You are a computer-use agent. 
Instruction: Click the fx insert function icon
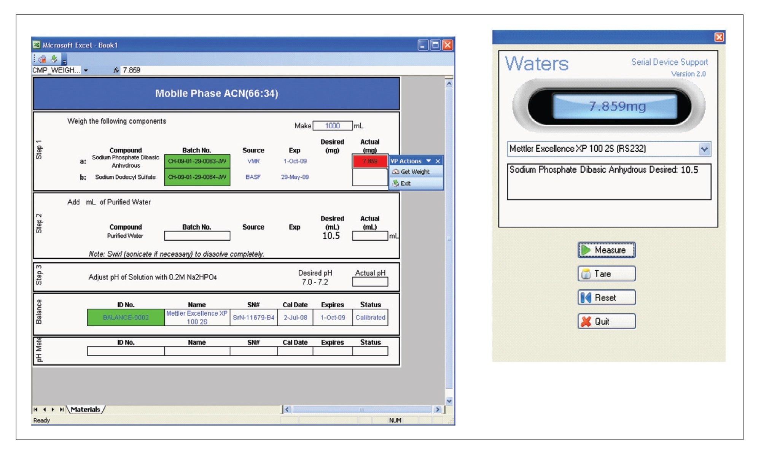(116, 70)
